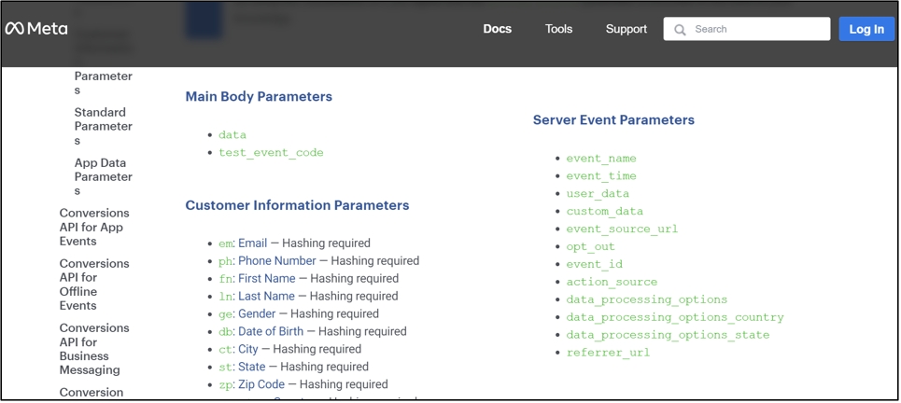This screenshot has height=403, width=901.
Task: Open the Docs menu
Action: pos(497,29)
